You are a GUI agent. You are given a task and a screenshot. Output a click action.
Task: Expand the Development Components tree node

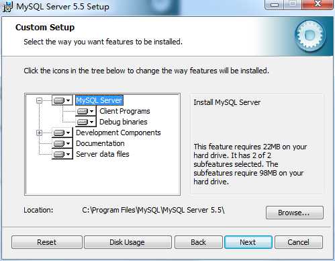pos(39,133)
